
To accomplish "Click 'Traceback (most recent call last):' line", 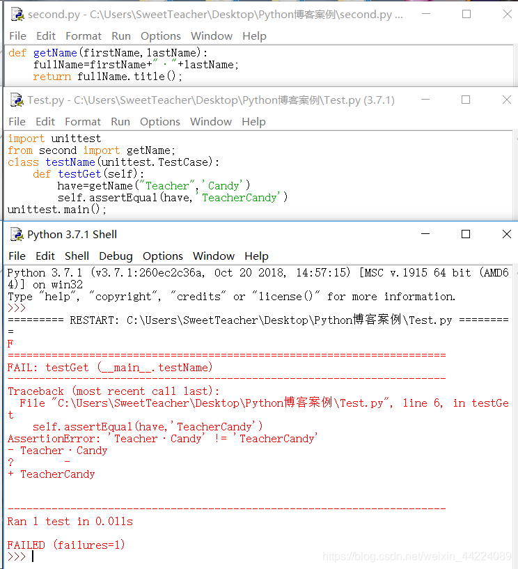I will pos(113,391).
